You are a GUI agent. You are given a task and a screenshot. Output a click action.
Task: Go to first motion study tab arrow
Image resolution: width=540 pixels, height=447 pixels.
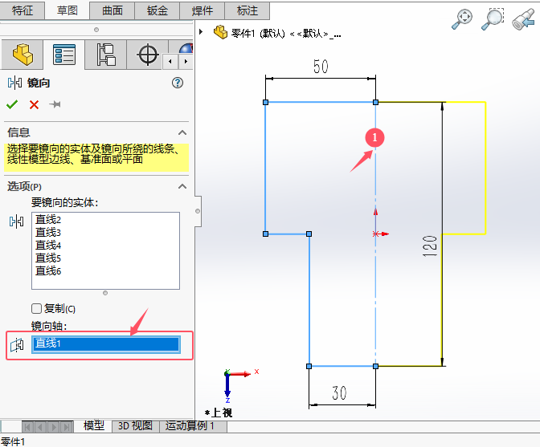(28, 427)
